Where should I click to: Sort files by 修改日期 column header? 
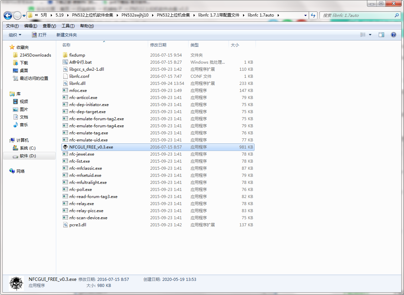158,45
